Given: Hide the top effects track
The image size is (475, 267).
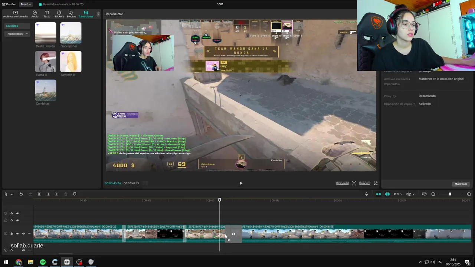Looking at the screenshot, I should point(17,213).
